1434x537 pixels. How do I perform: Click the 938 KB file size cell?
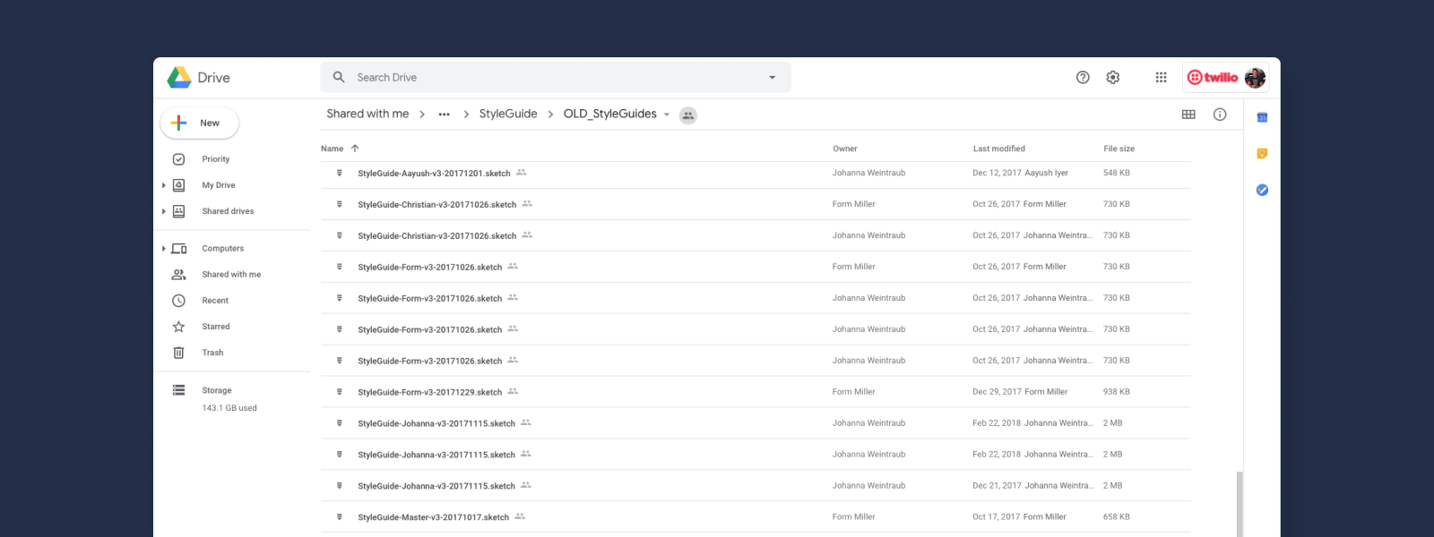click(1117, 392)
